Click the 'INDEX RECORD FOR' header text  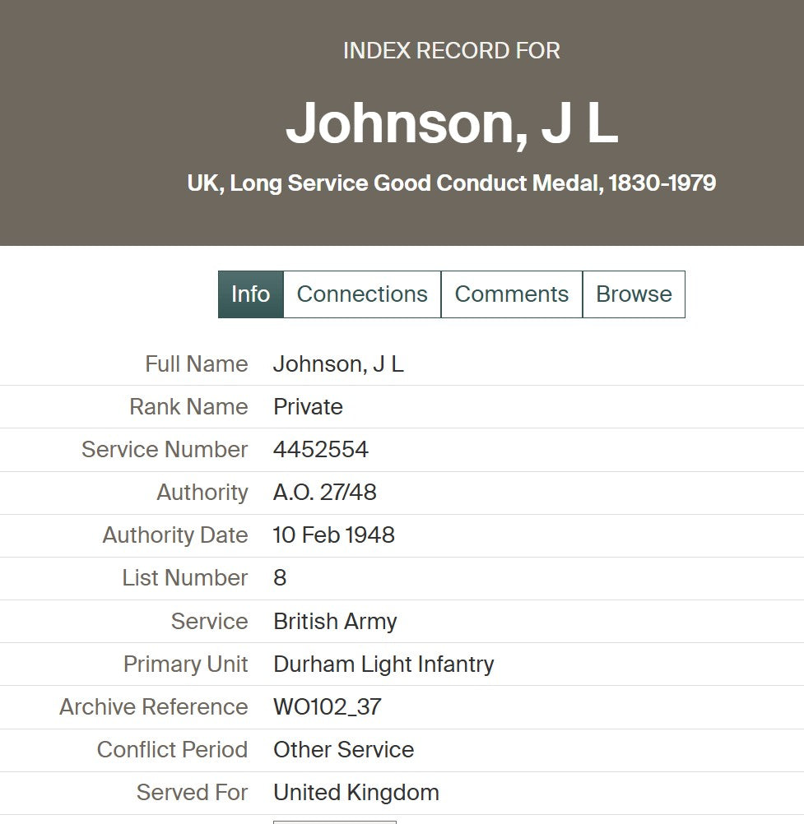coord(452,51)
